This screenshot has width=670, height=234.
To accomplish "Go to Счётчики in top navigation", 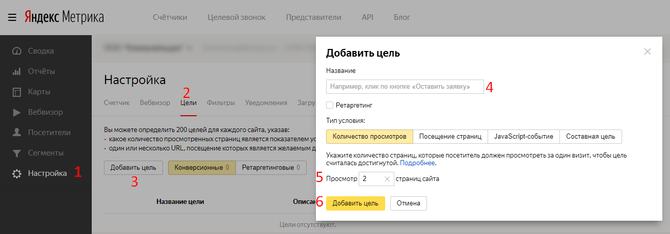I will point(170,17).
